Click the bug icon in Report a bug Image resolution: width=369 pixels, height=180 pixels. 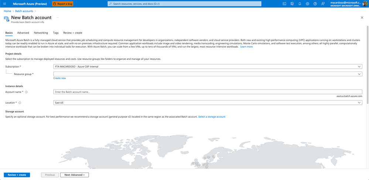tap(54, 4)
